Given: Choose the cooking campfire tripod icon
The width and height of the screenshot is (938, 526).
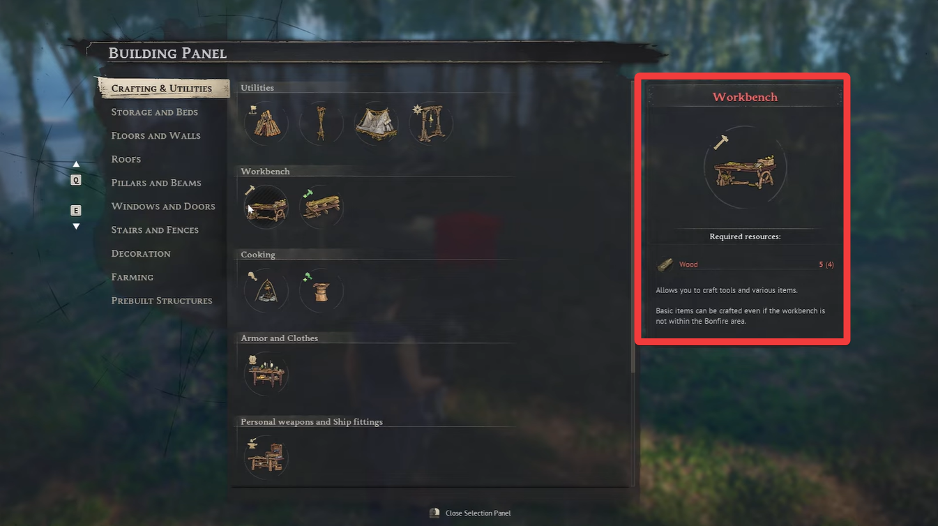Looking at the screenshot, I should coord(266,290).
